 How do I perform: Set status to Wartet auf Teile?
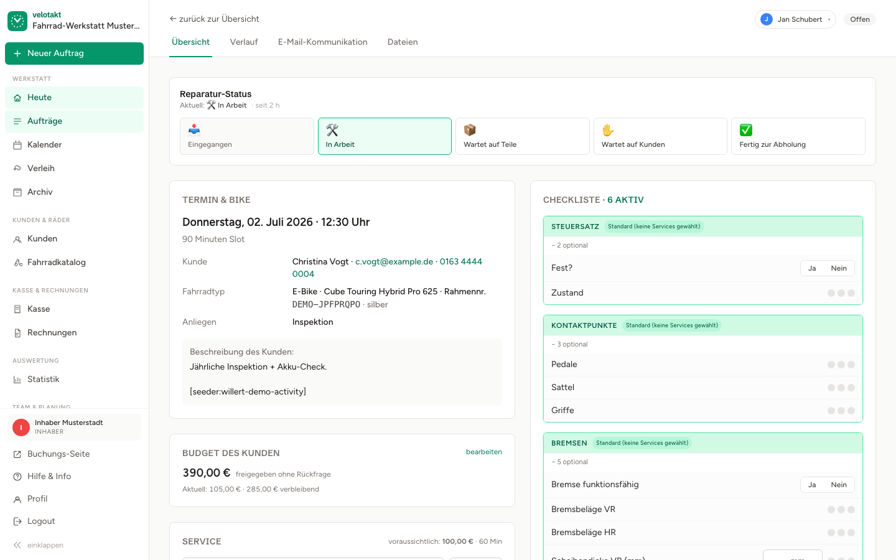coord(523,136)
